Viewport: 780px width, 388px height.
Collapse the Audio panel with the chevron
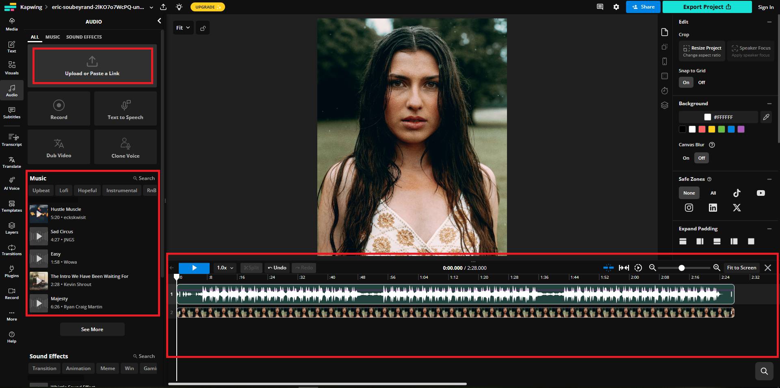point(159,21)
